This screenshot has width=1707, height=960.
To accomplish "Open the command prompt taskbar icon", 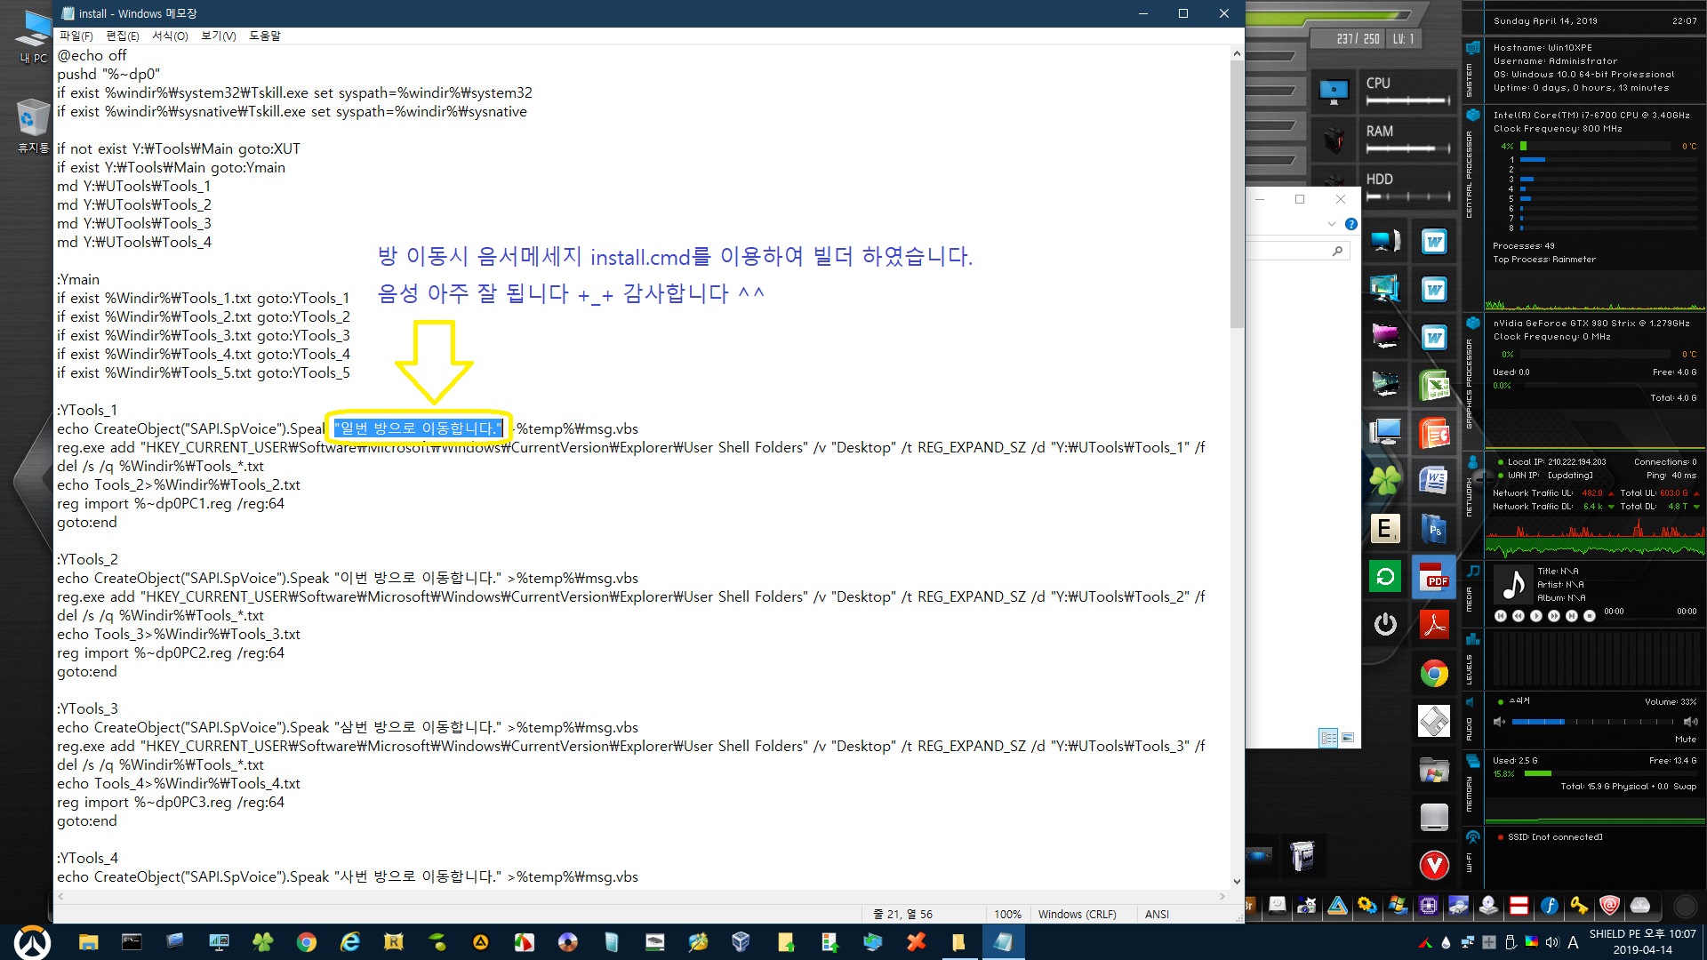I will (132, 942).
